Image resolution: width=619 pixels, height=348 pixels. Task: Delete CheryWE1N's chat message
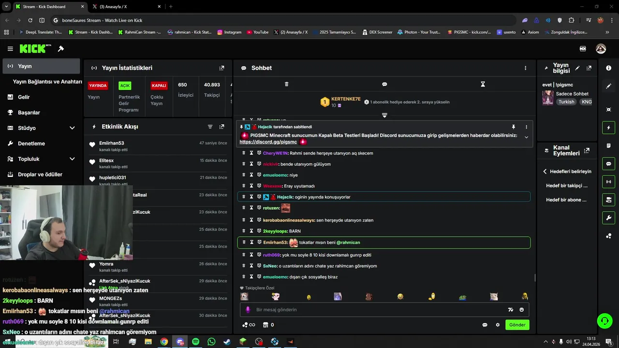tap(244, 153)
